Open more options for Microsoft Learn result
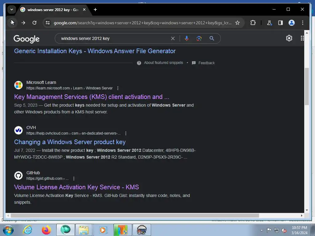This screenshot has width=315, height=236. point(118,88)
